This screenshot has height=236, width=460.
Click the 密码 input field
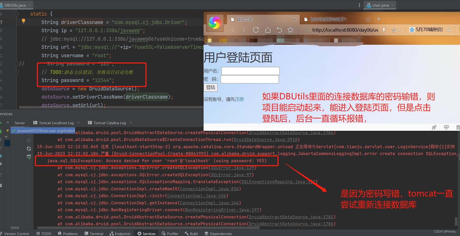point(250,79)
